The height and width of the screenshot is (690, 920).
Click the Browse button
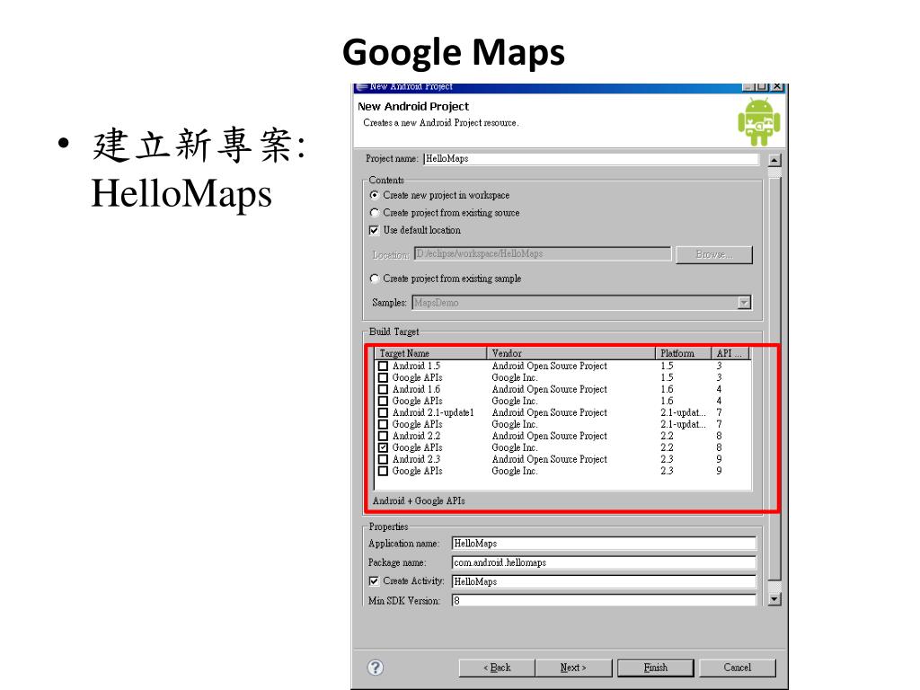713,254
